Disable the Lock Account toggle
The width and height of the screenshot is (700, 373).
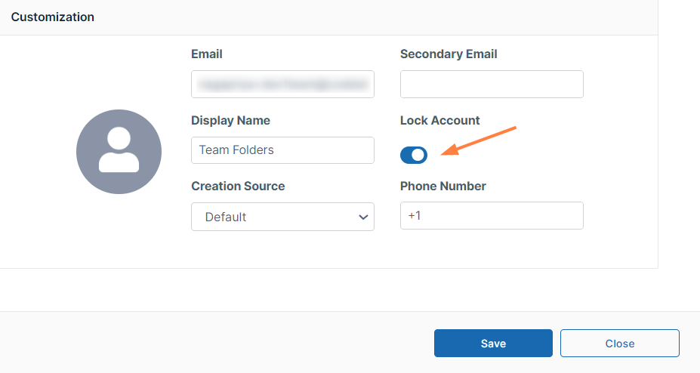(x=414, y=155)
